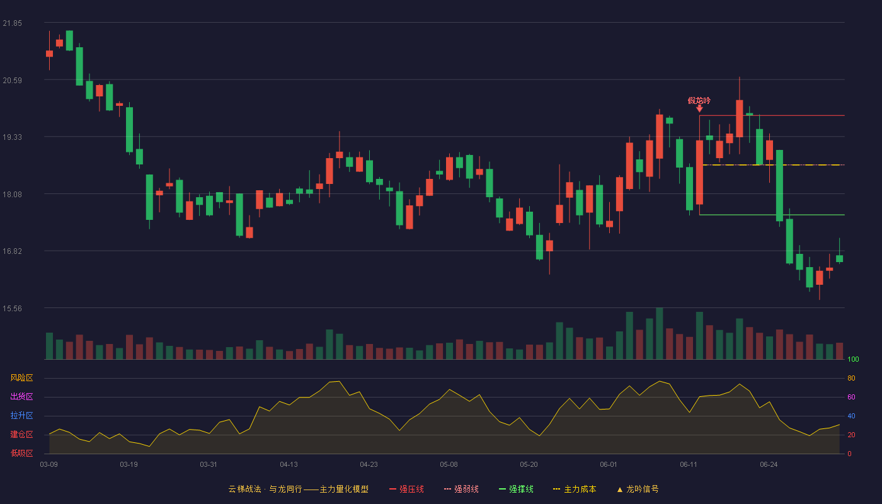The width and height of the screenshot is (882, 504).
Task: Click the 04-23 date label
Action: (x=369, y=464)
